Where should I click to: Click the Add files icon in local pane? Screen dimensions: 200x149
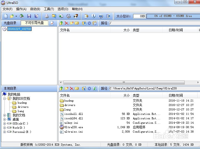tap(84, 88)
